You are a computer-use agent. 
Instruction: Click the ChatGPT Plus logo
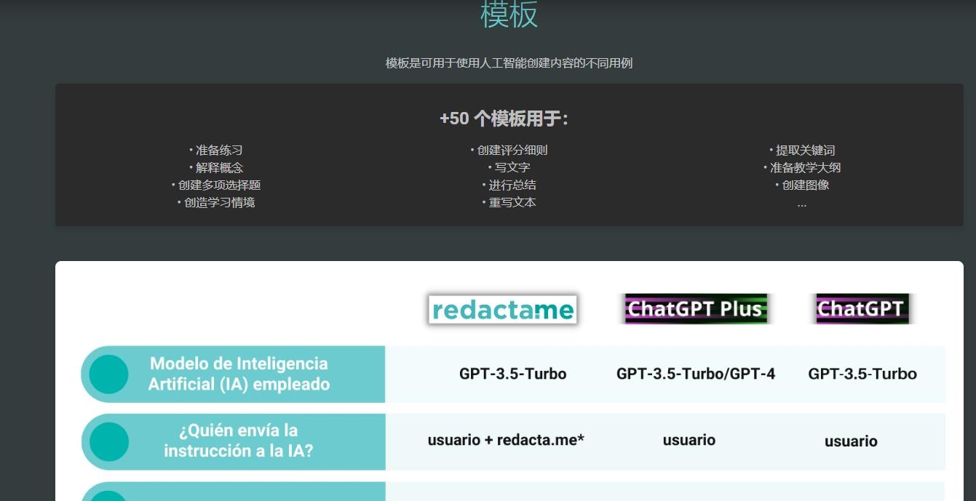pos(696,309)
